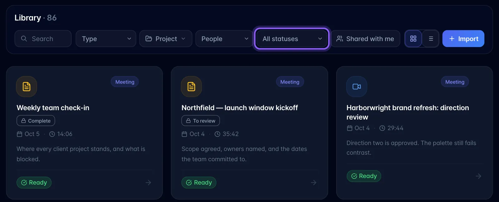The height and width of the screenshot is (202, 499).
Task: Click the Complete status badge
Action: (36, 121)
